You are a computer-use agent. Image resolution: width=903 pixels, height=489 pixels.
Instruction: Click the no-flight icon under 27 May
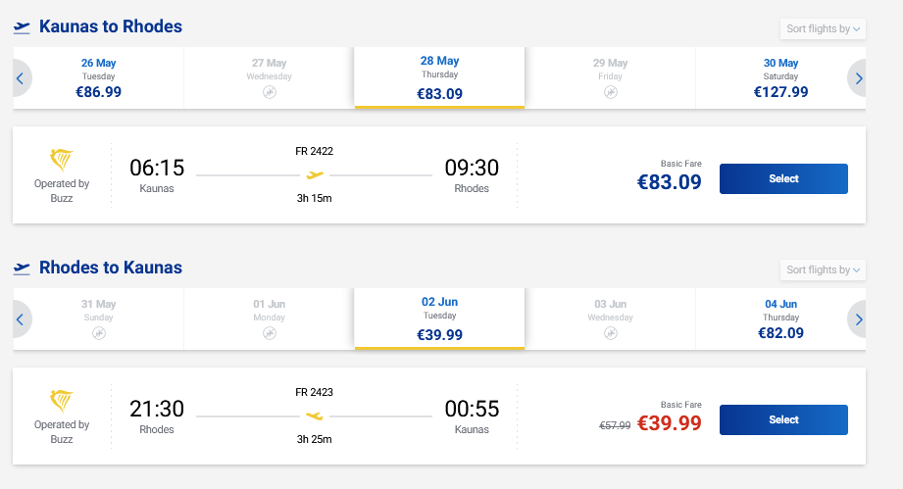pyautogui.click(x=269, y=92)
